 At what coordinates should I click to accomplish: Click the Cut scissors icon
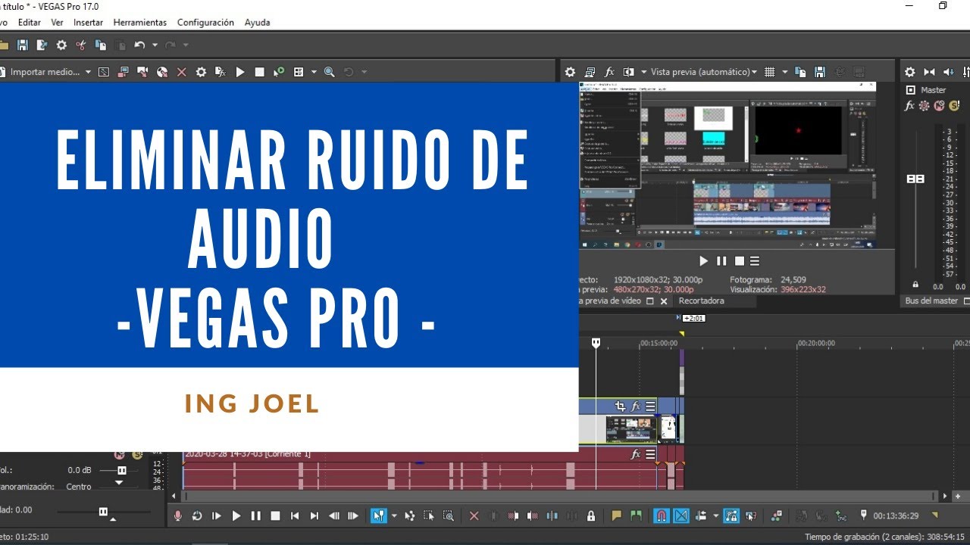coord(81,45)
